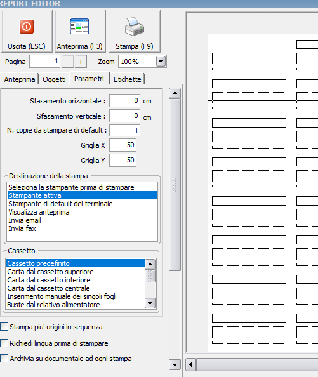
Task: Click the Griglia X input field
Action: [123, 145]
